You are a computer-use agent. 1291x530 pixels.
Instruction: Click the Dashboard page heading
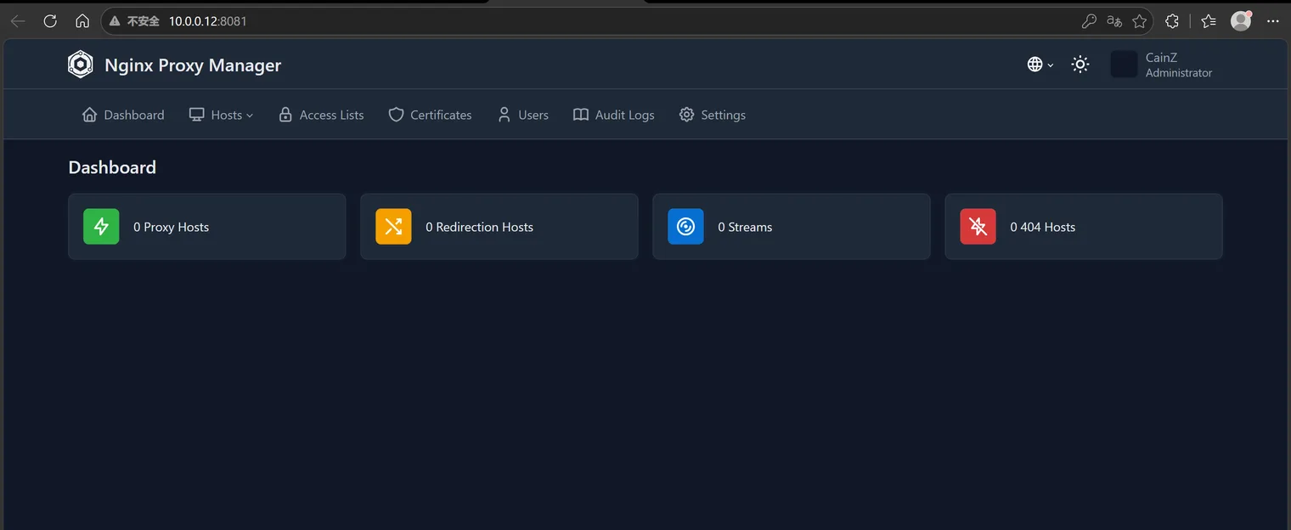click(x=112, y=167)
